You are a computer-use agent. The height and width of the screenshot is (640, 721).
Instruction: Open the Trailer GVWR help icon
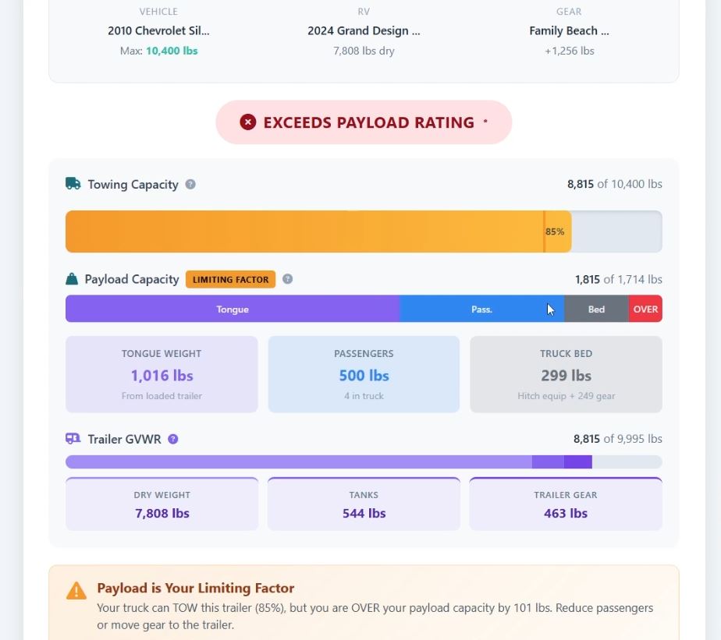173,439
